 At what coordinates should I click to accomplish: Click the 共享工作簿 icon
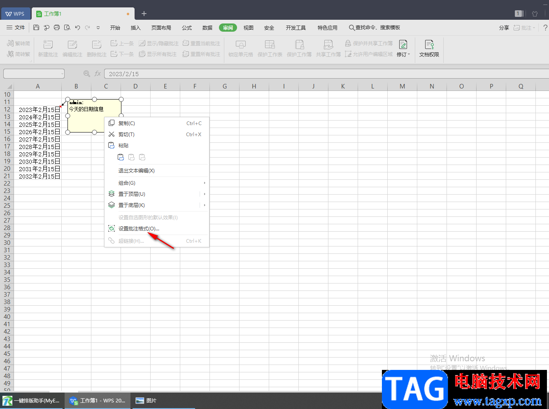click(x=328, y=45)
